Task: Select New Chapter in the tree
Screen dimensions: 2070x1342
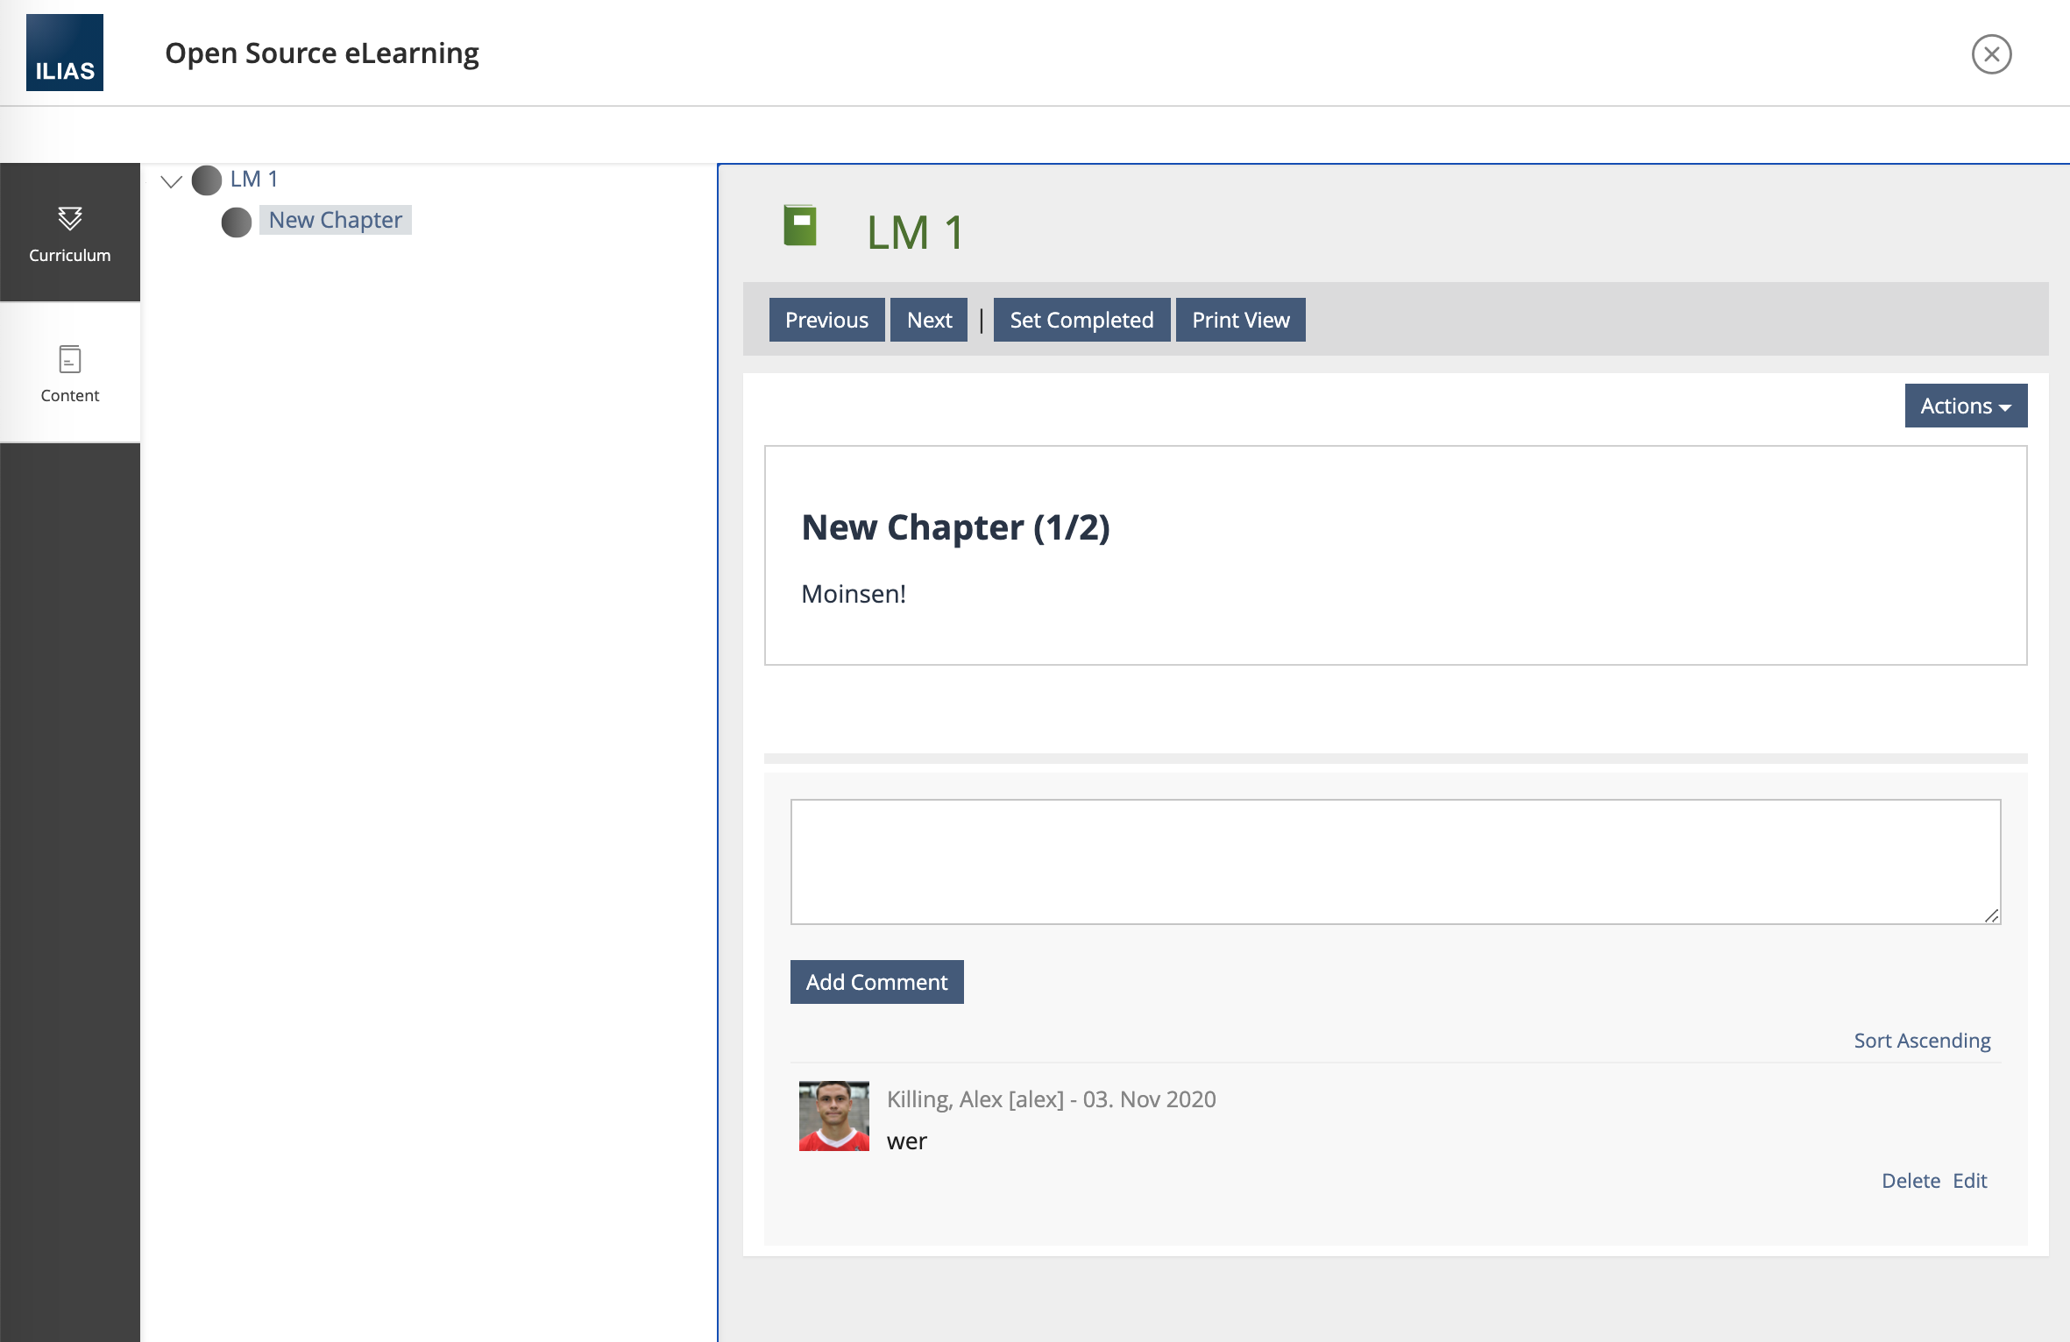Action: (336, 220)
